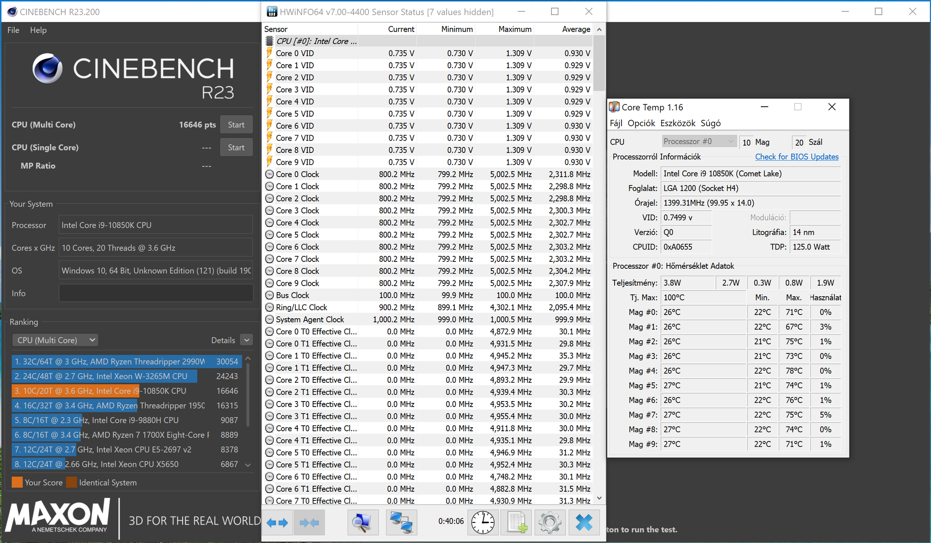The width and height of the screenshot is (931, 543).
Task: Click ranking list scroll up chevron
Action: (248, 358)
